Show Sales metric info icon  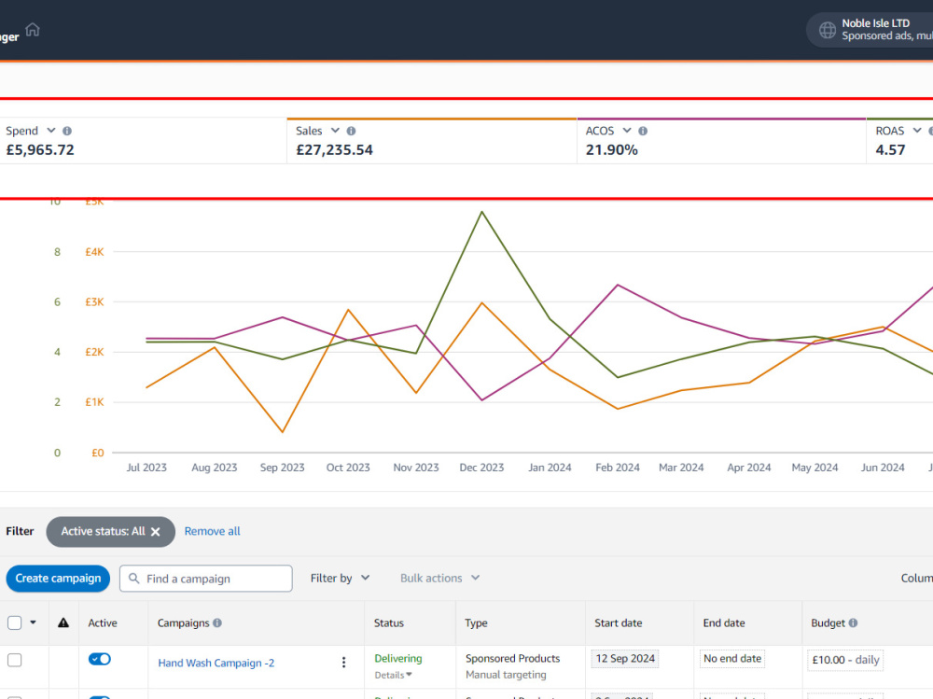pos(351,131)
